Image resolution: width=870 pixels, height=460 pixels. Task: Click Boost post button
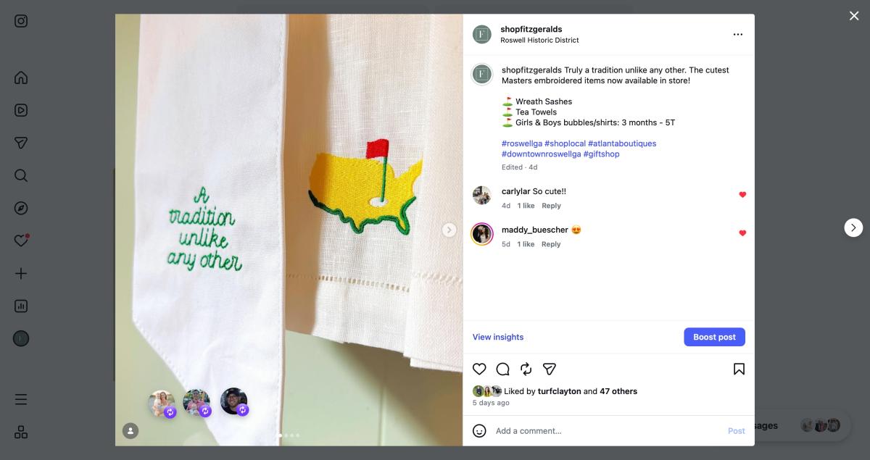tap(714, 337)
